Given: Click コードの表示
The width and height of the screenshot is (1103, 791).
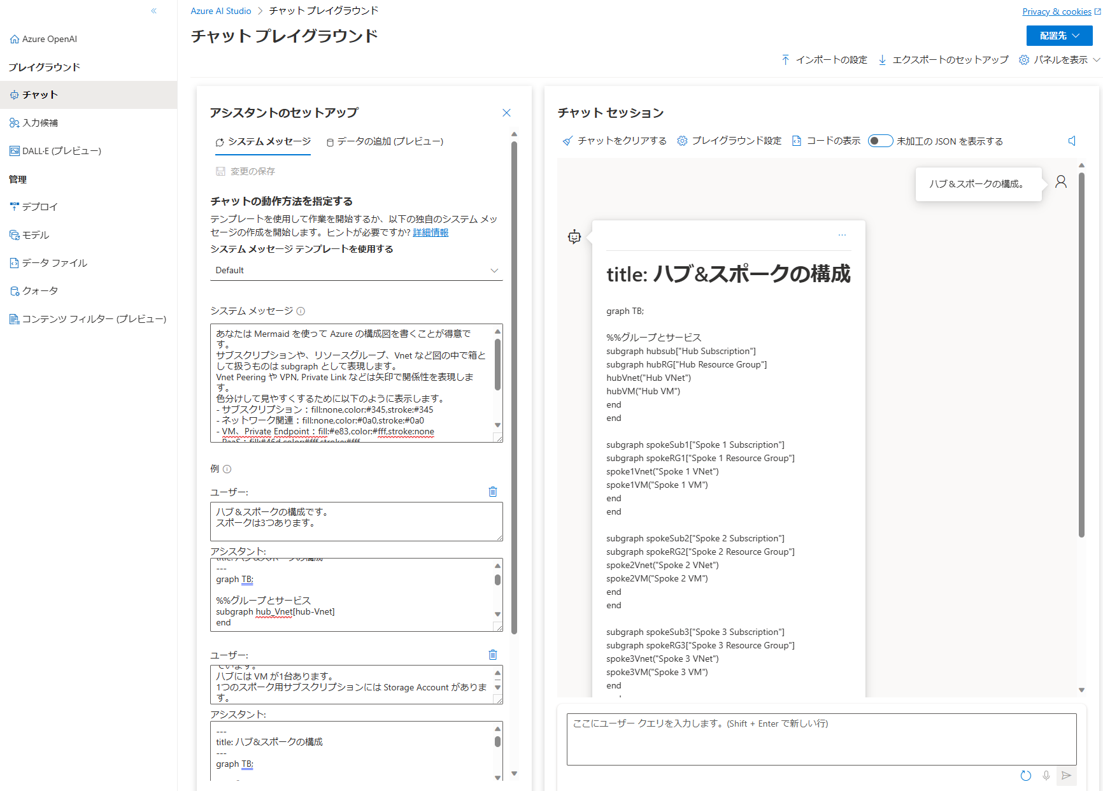Looking at the screenshot, I should point(826,141).
